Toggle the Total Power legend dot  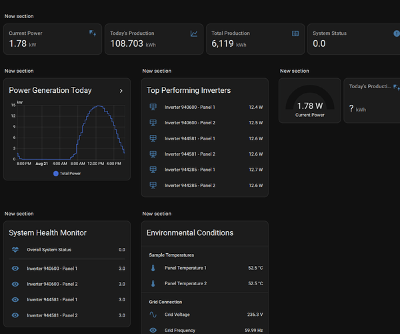(x=56, y=173)
